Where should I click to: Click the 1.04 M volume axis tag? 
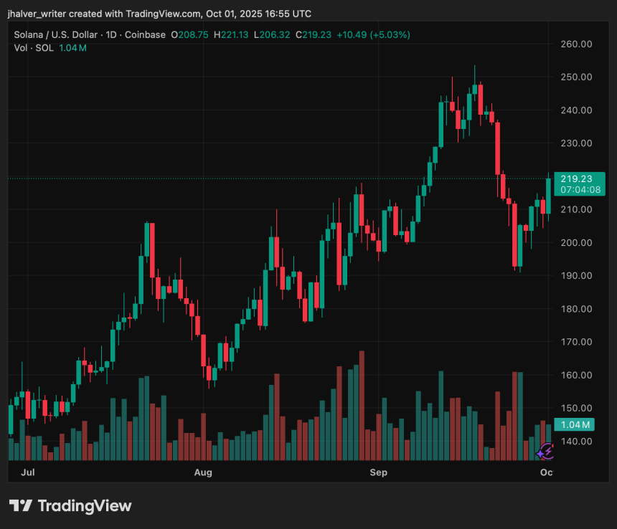click(x=575, y=424)
